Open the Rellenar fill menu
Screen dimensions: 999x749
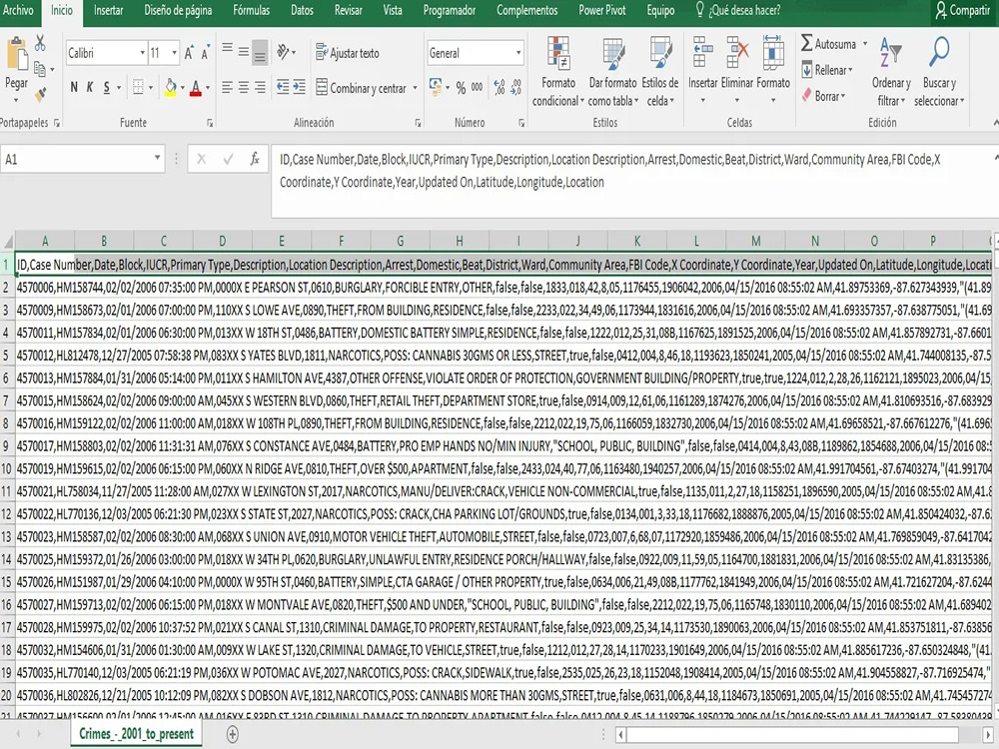(x=827, y=70)
